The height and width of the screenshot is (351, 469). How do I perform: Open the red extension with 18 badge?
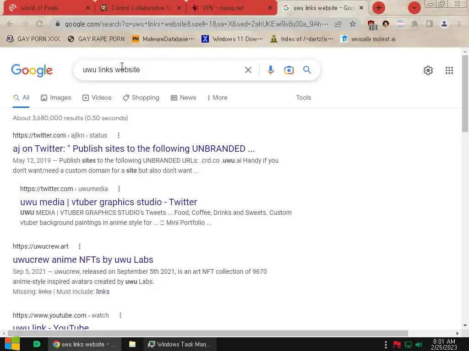pos(371,25)
